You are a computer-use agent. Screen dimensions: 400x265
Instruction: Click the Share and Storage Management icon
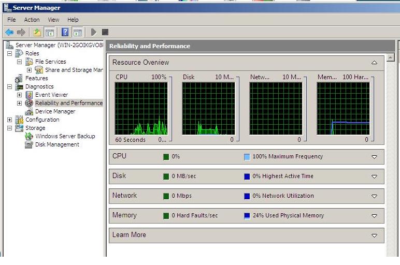coord(39,70)
